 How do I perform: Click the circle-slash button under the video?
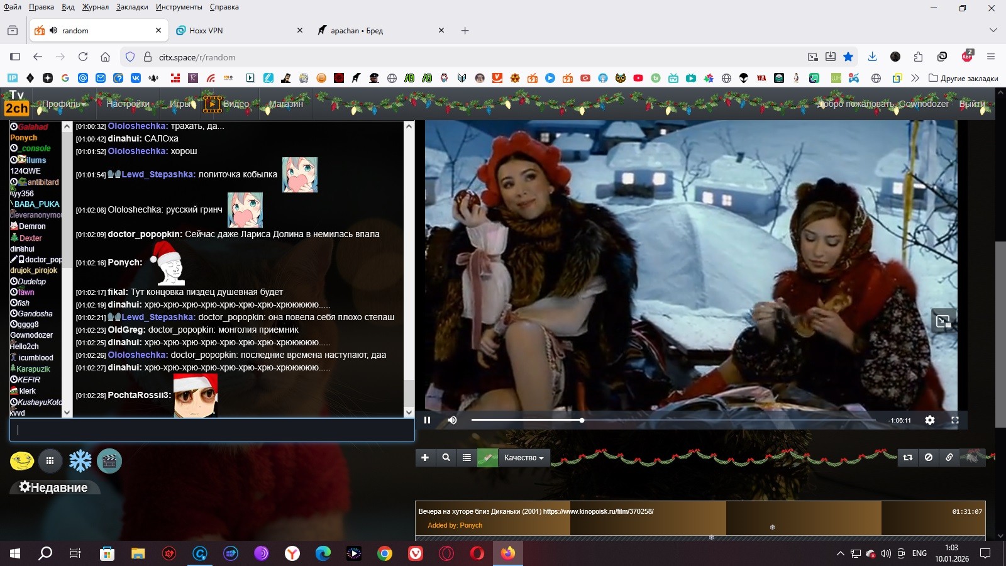[x=929, y=458]
